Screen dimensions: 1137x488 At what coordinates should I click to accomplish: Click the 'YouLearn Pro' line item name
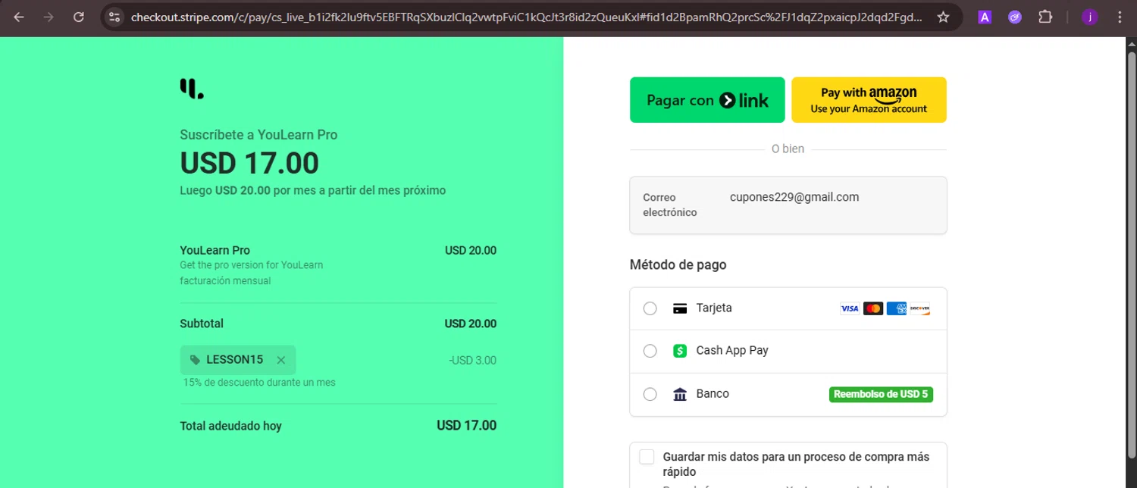pos(215,250)
